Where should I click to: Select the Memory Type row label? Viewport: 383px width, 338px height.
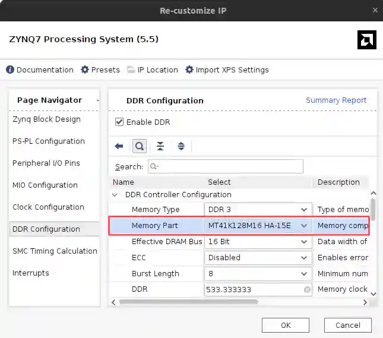[x=156, y=210]
